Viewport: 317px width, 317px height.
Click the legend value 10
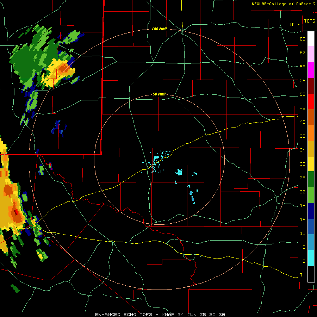(303, 233)
